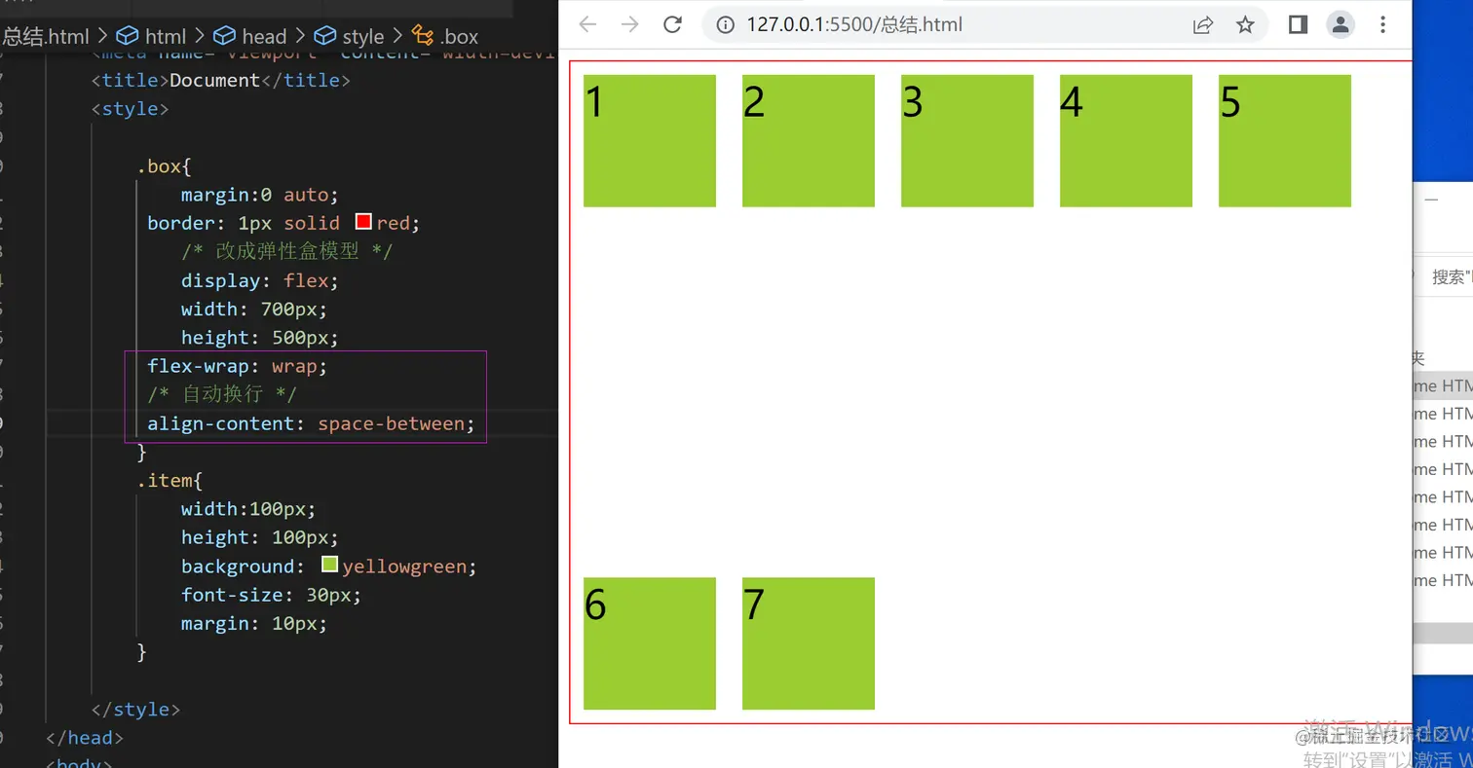Click 'align-content: space-between;' code line
The width and height of the screenshot is (1473, 768).
(x=312, y=424)
